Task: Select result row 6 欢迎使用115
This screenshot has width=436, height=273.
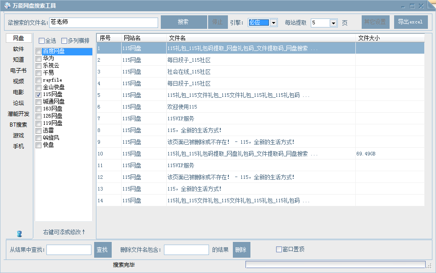Action: (x=260, y=107)
